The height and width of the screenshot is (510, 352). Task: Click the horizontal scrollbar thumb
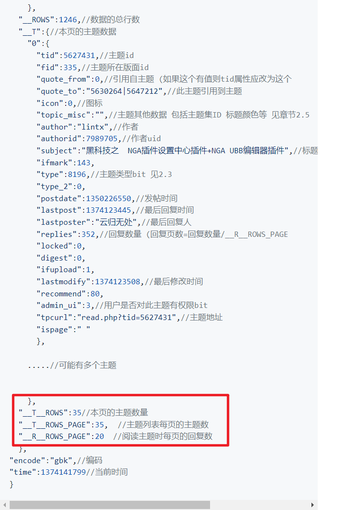pos(110,505)
